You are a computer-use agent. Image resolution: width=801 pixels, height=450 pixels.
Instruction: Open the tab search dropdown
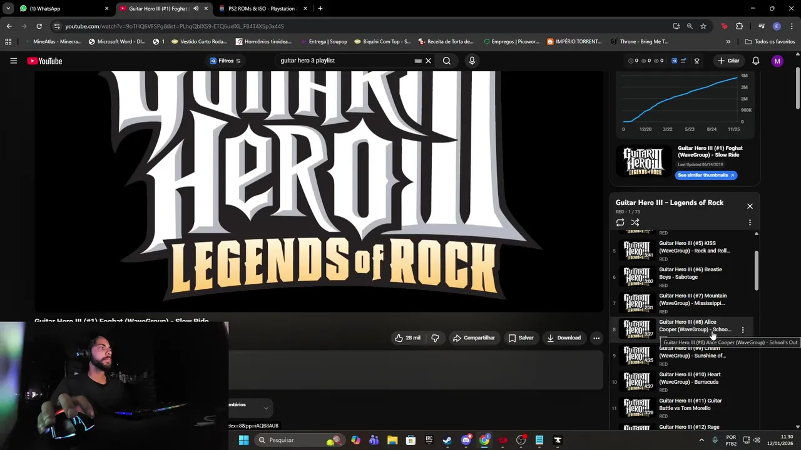point(8,9)
